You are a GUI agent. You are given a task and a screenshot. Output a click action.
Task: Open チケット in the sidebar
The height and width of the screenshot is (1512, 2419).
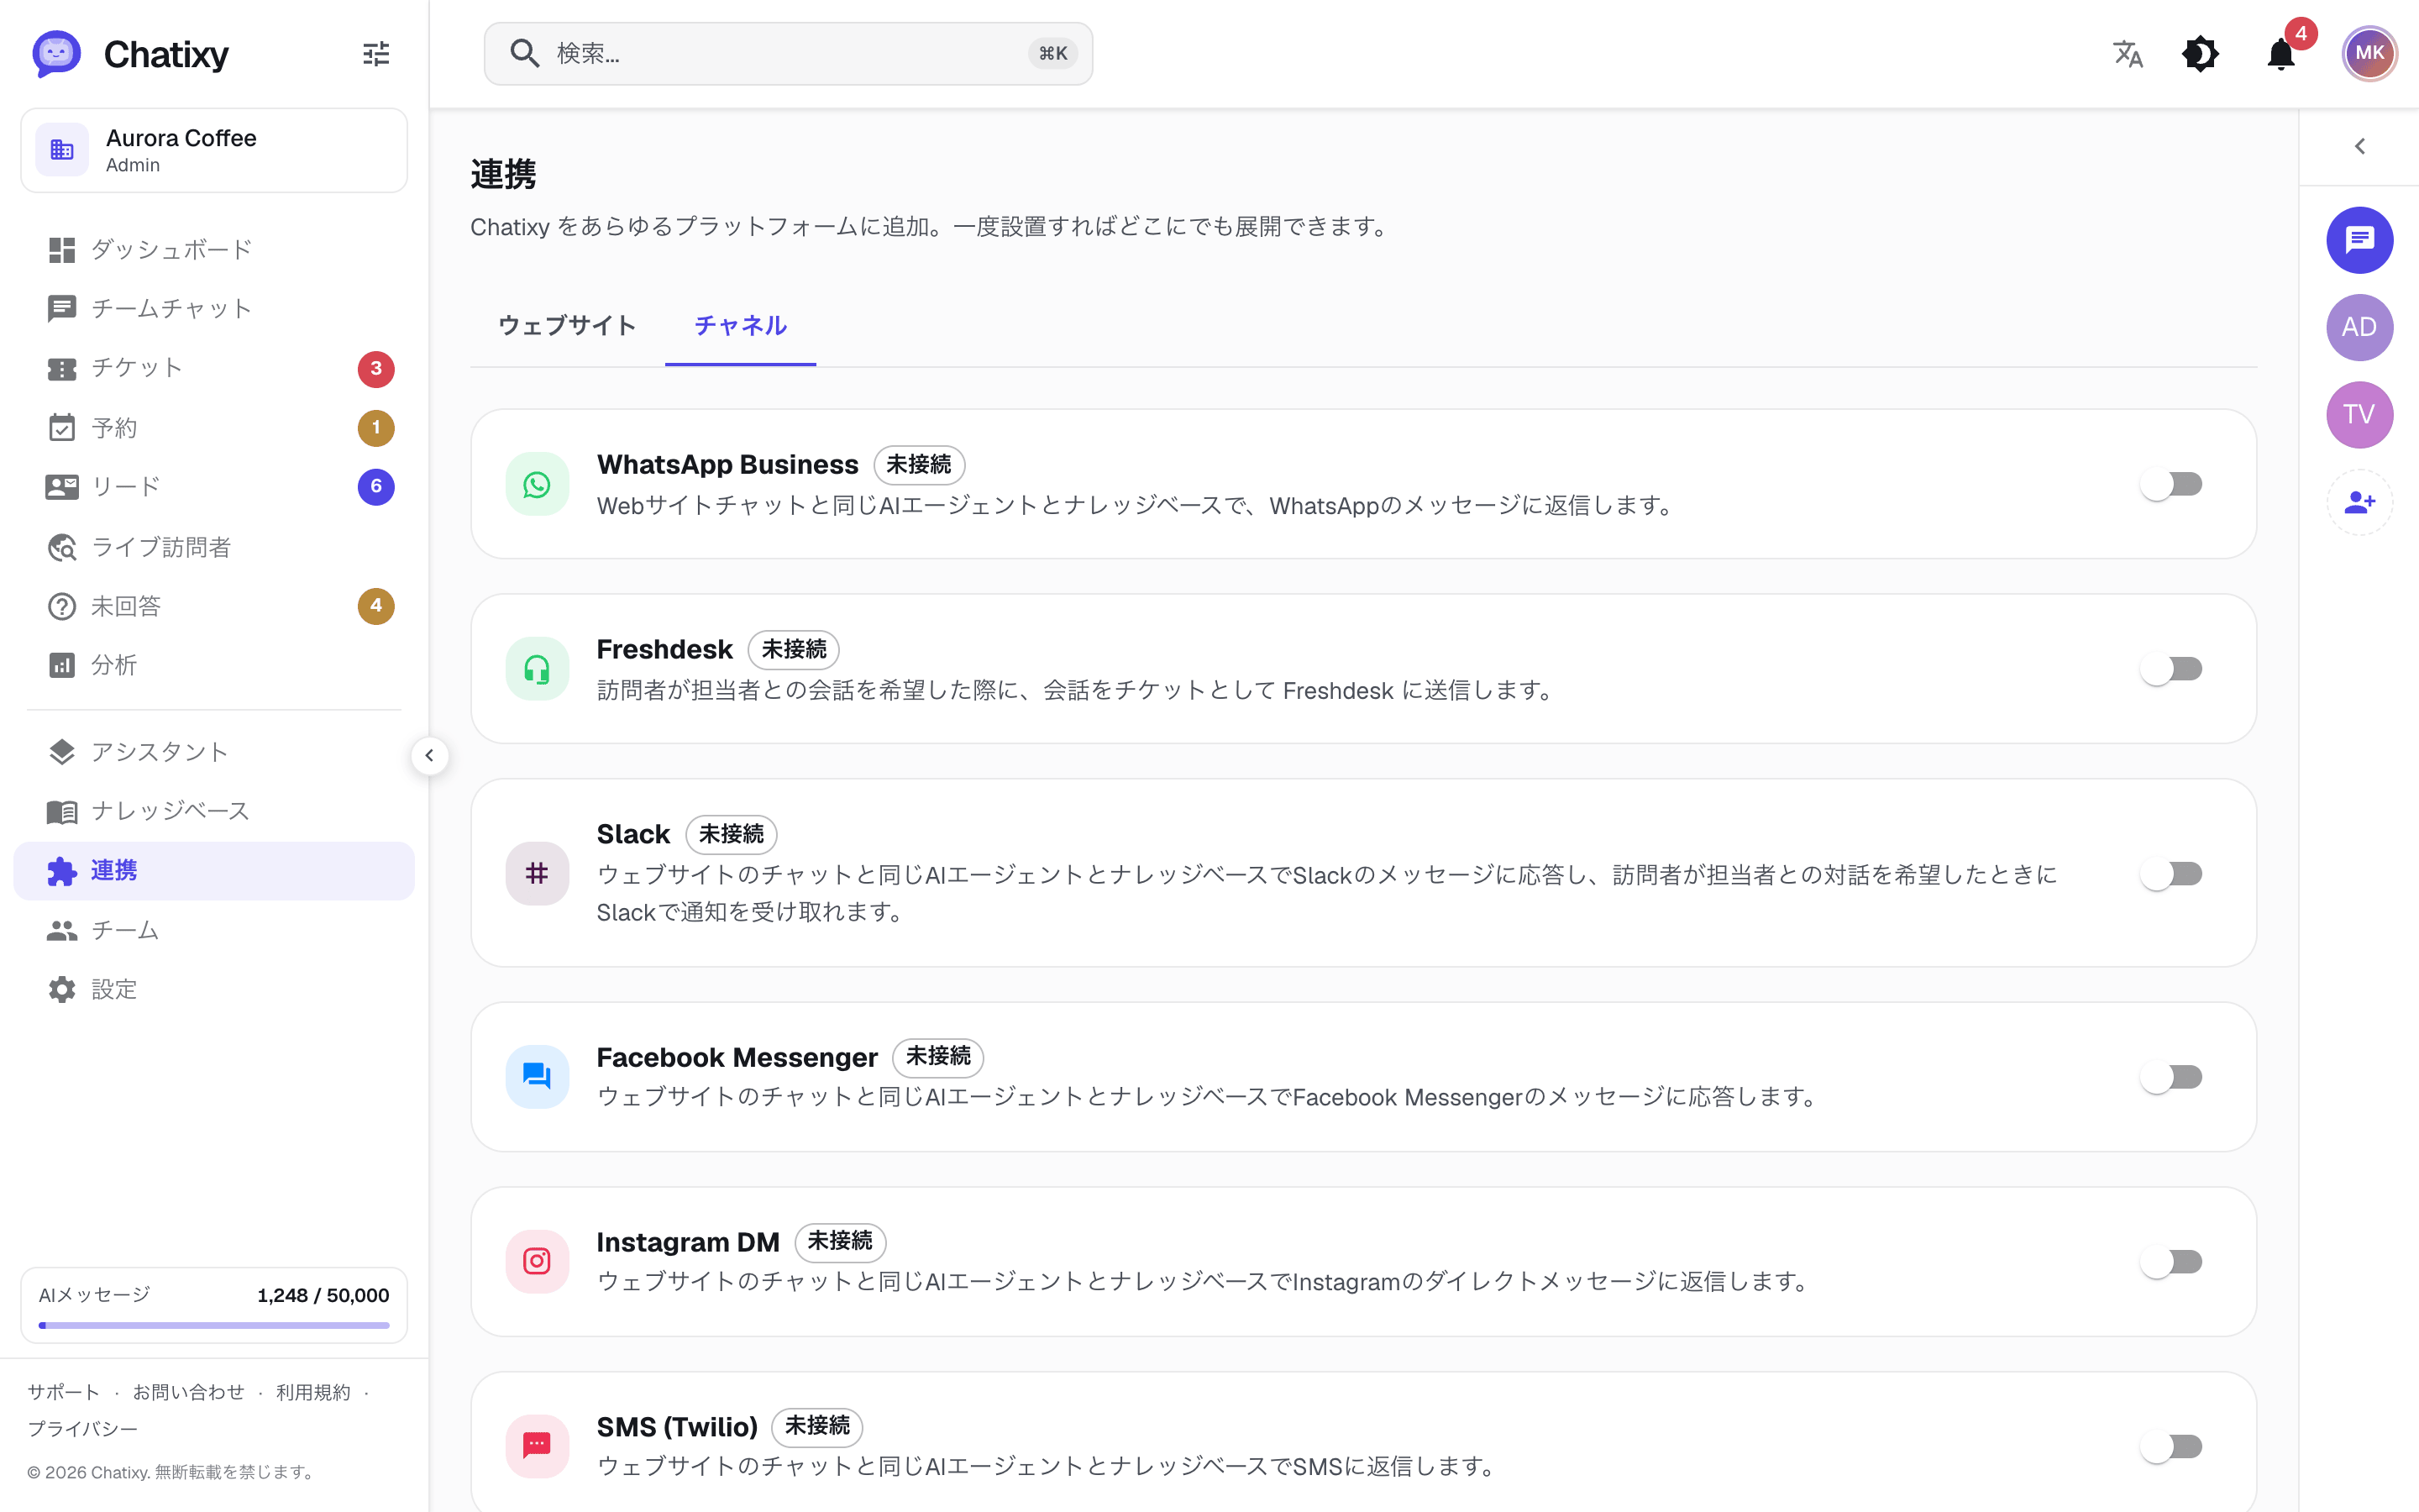[214, 369]
